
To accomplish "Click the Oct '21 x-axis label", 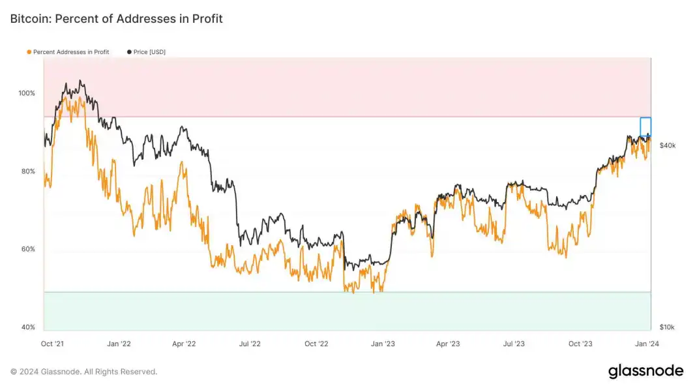I will [52, 344].
